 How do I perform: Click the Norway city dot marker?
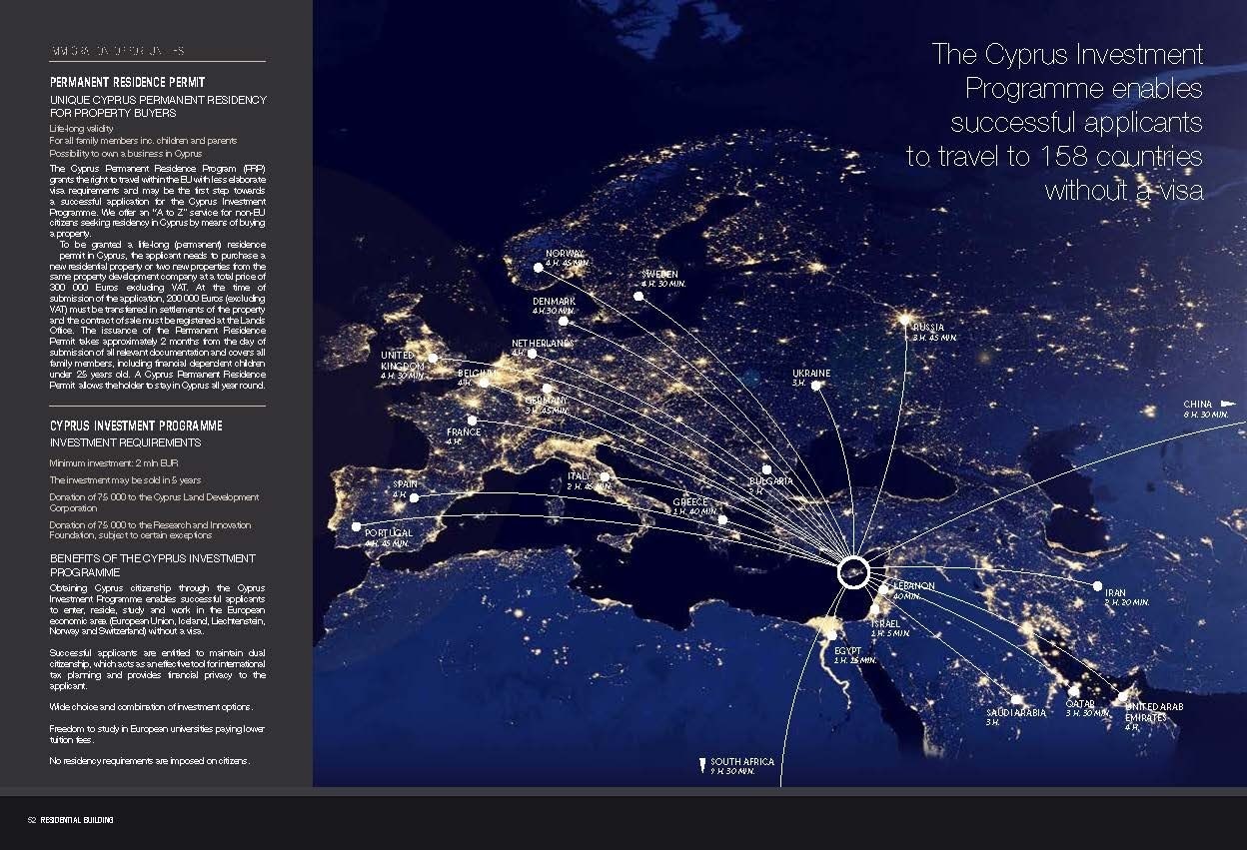(539, 268)
